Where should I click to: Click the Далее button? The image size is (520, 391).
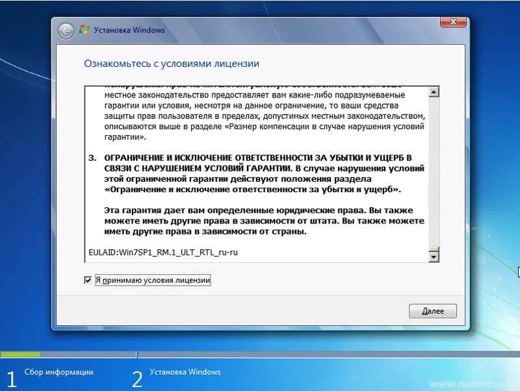433,311
